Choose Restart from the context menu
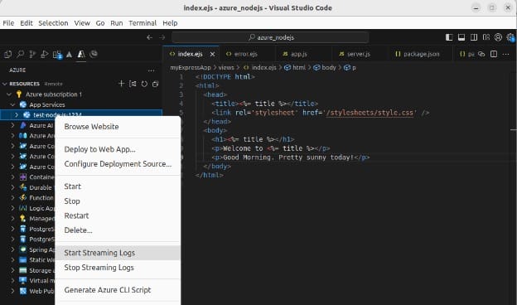The image size is (517, 305). pos(118,215)
